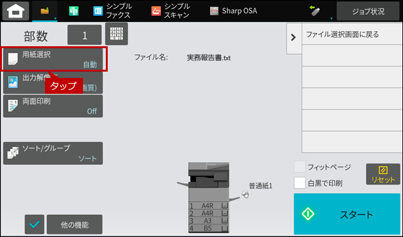This screenshot has width=403, height=237.
Task: Tap tray 1 A4R on machine image
Action: 208,206
